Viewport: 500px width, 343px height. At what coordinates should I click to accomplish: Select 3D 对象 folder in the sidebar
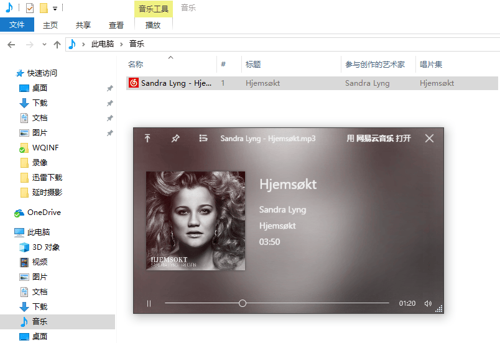[x=45, y=247]
